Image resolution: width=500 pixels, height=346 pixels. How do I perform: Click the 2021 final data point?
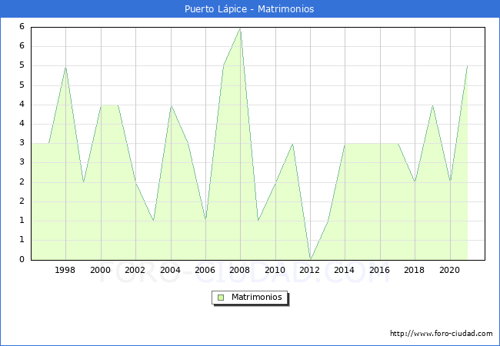(x=468, y=66)
